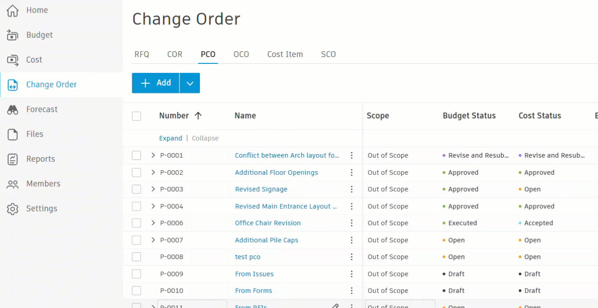Open the Cost section in the sidebar

[35, 59]
